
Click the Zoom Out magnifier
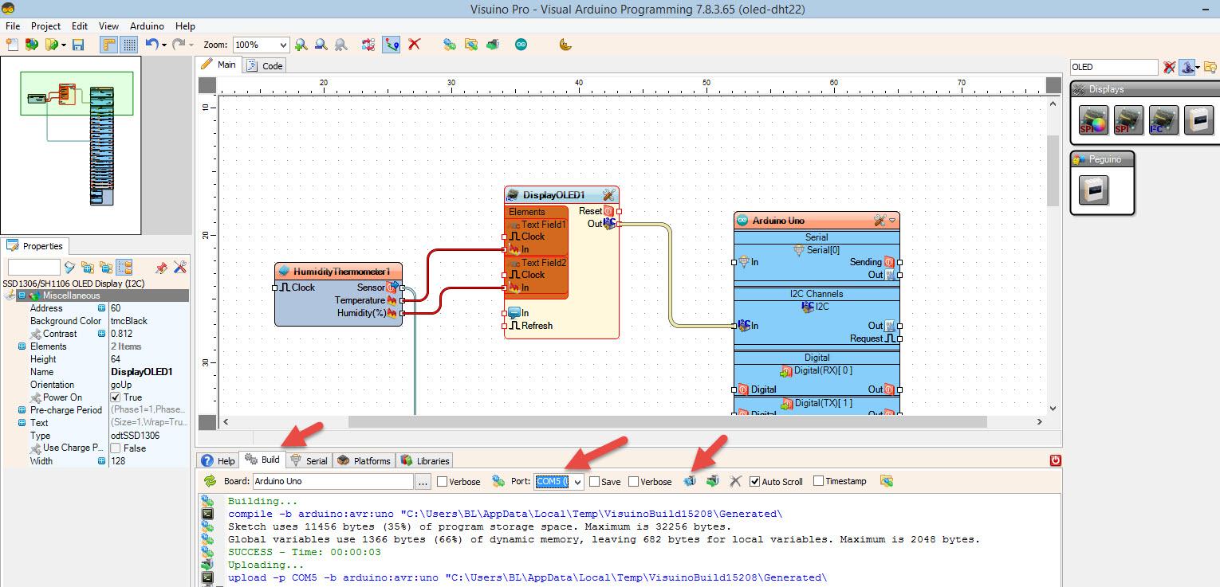321,45
